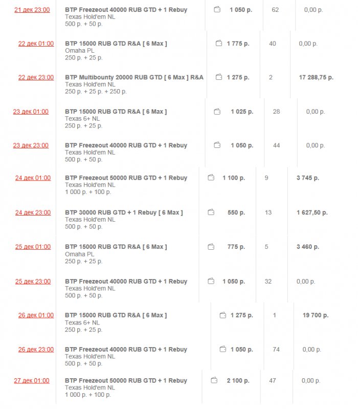Click the wallet icon in the 21 дек 23:00 row
Viewport: 358px width, 409px height.
coord(217,10)
